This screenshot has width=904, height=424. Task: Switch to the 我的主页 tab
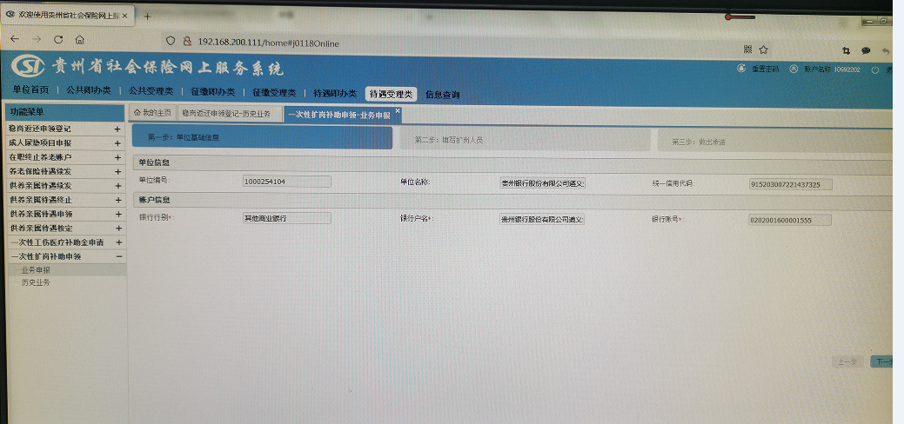pos(151,113)
